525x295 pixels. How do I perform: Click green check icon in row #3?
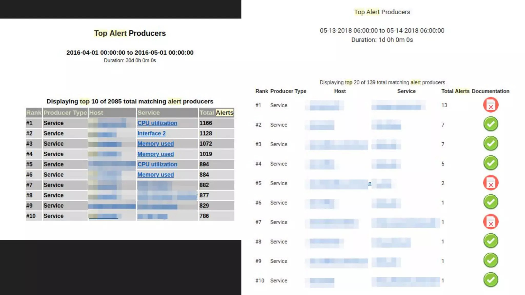coord(491,144)
